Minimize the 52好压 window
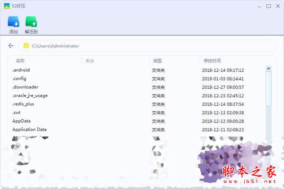284x189 pixels. [259, 7]
